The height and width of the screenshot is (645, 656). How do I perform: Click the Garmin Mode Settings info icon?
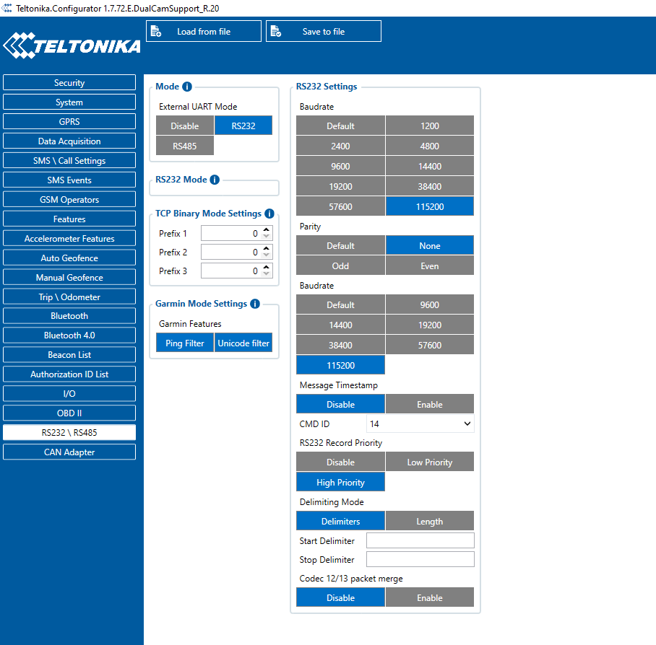click(x=255, y=304)
